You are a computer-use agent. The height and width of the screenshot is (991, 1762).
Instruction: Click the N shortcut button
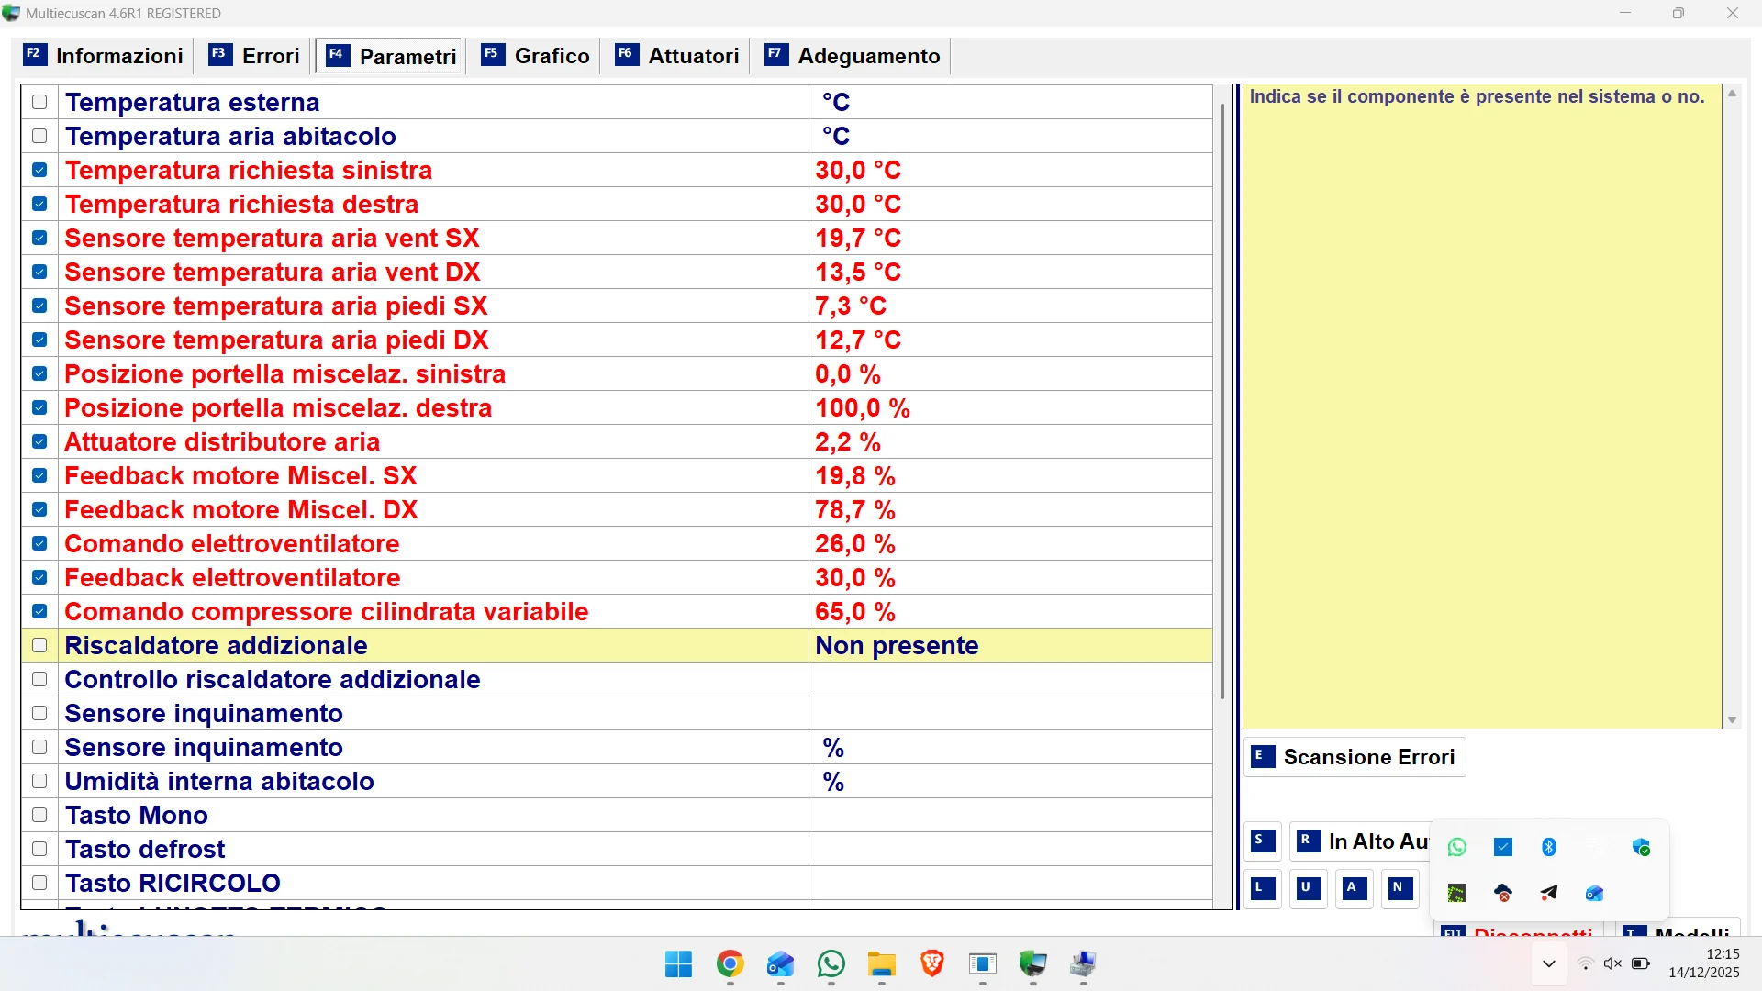[1400, 888]
